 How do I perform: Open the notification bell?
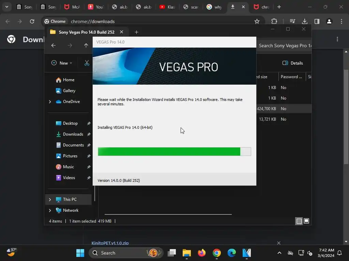point(340,253)
